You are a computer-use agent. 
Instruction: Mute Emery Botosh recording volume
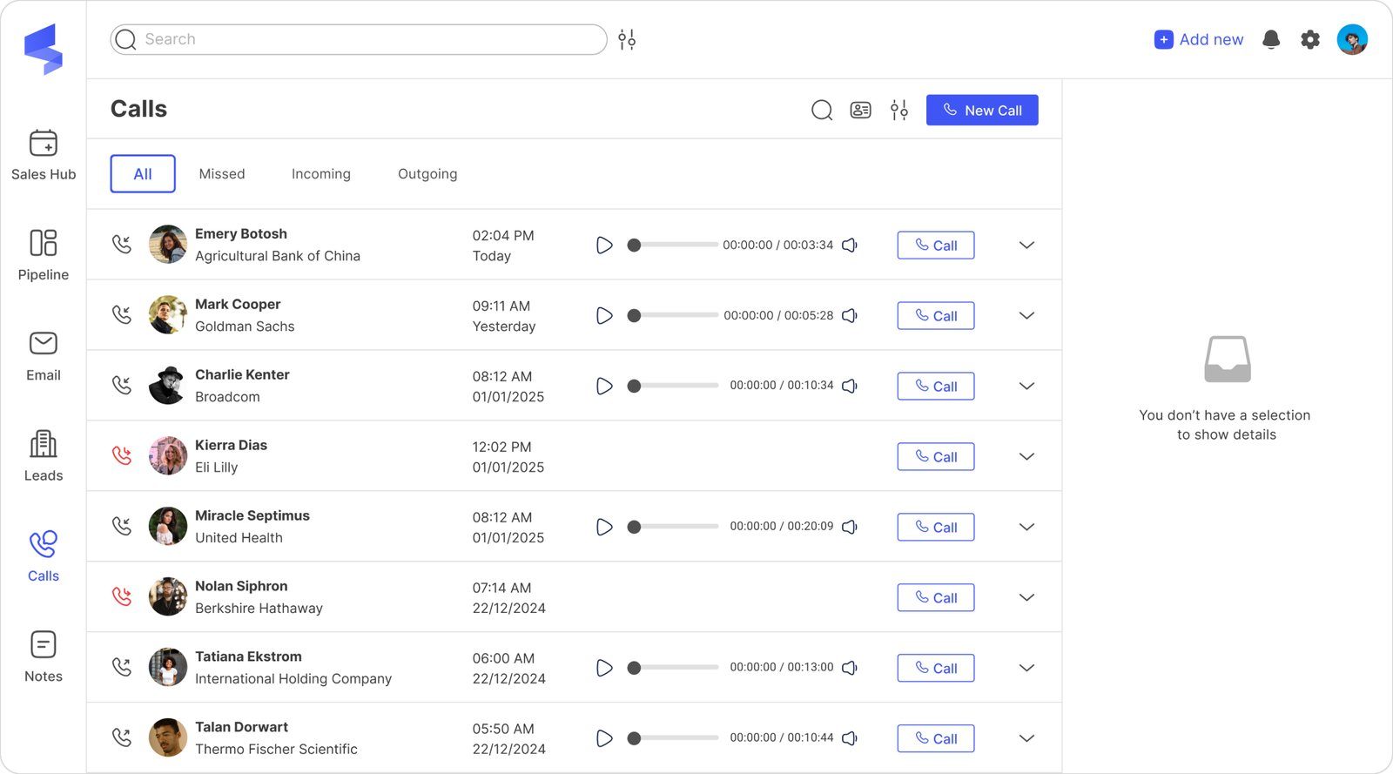tap(850, 246)
